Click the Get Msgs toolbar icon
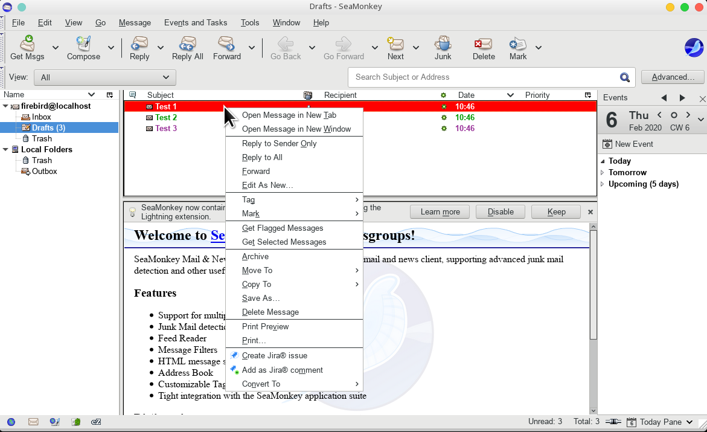707x432 pixels. coord(27,44)
